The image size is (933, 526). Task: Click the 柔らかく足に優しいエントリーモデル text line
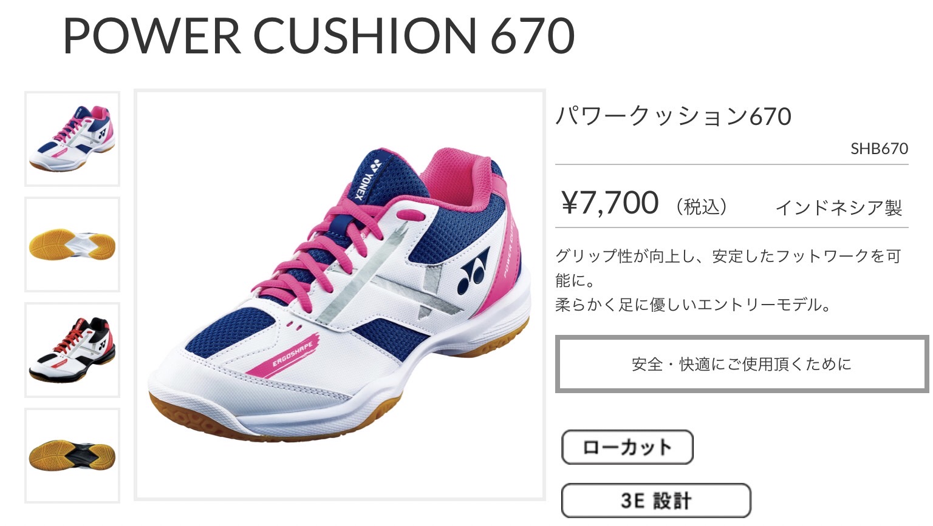coord(693,305)
